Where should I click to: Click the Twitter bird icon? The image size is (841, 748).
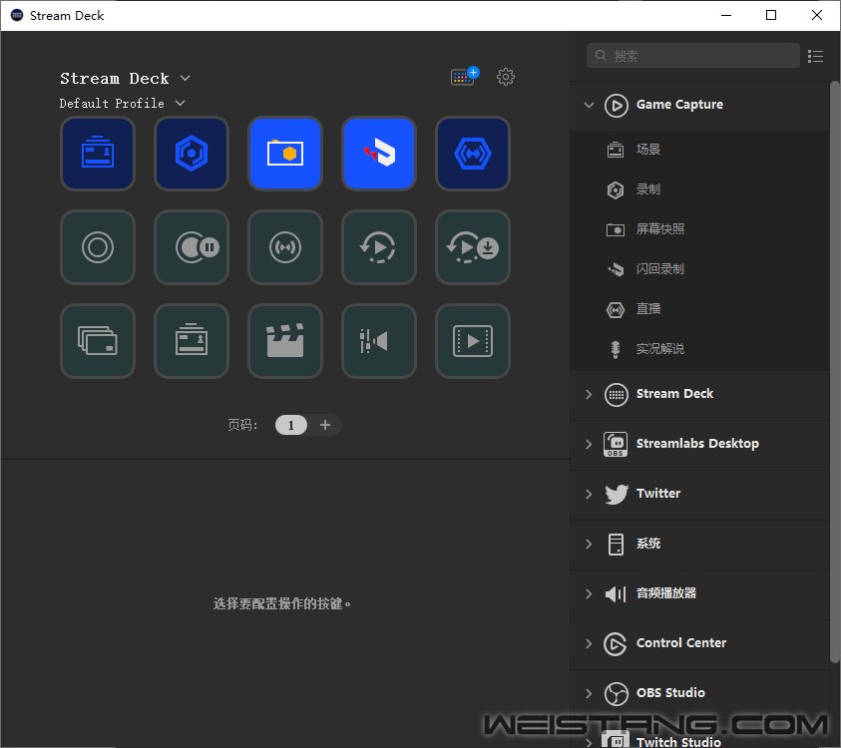(617, 495)
